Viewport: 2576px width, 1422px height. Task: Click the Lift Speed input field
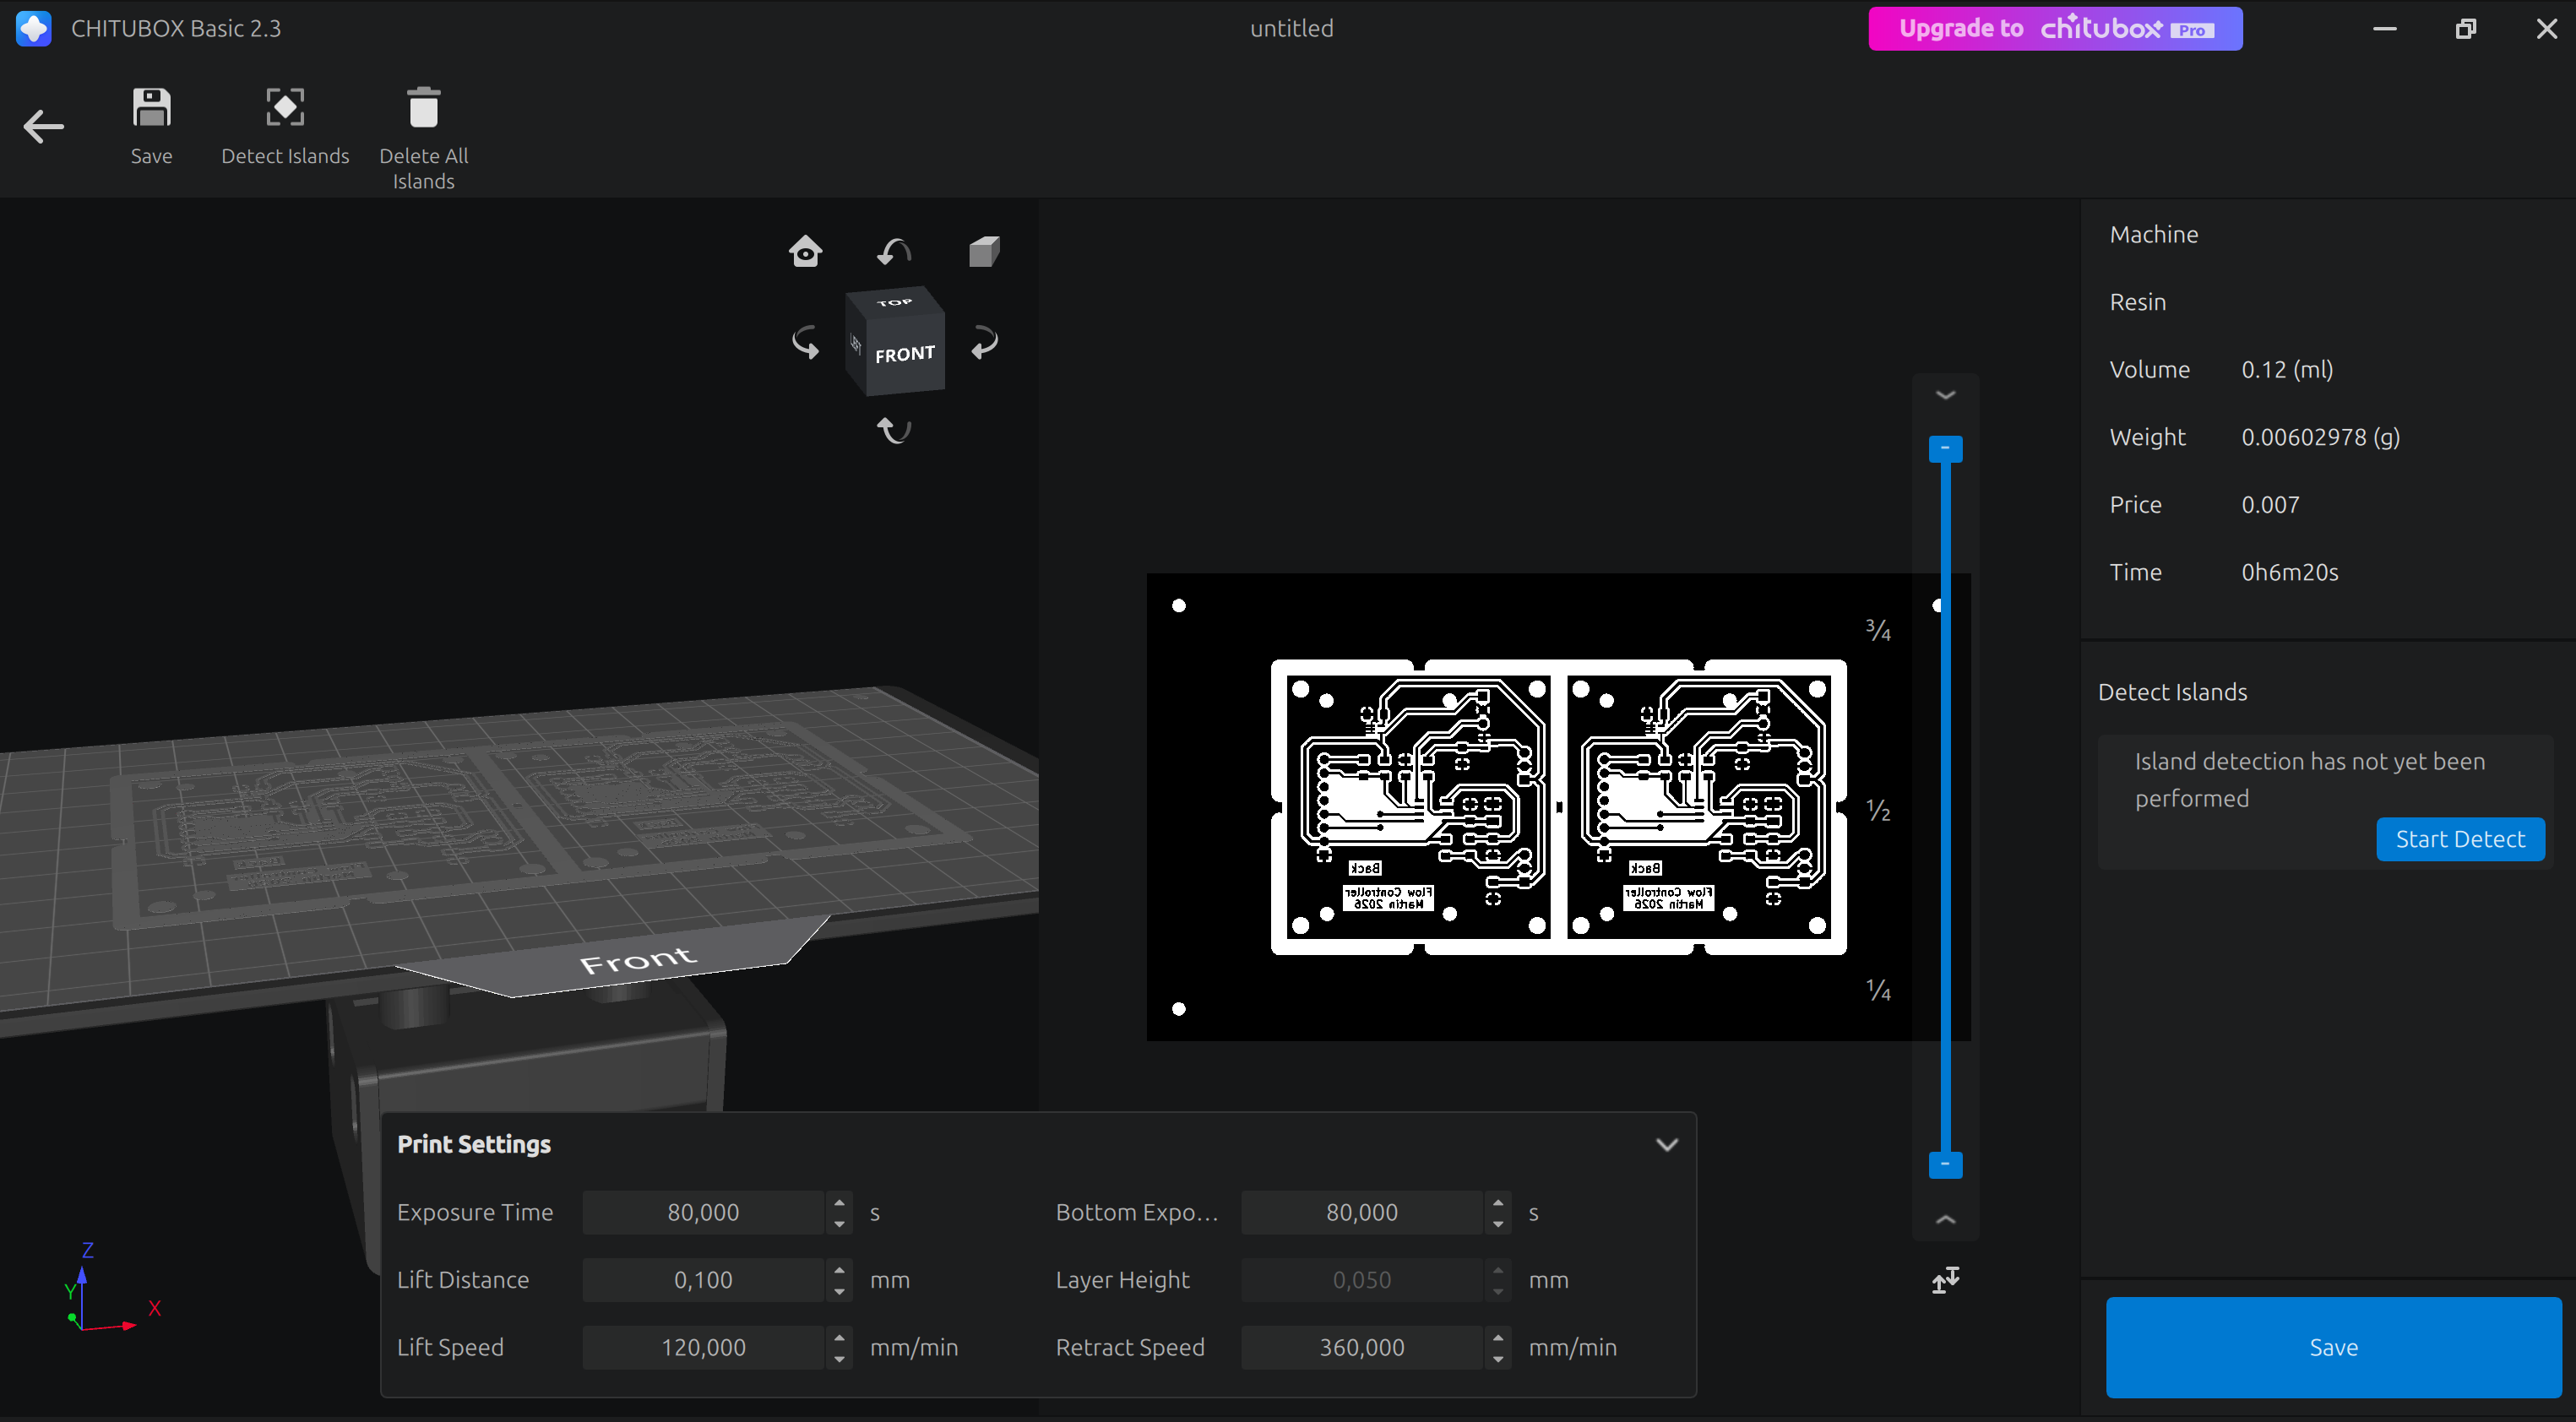point(703,1347)
